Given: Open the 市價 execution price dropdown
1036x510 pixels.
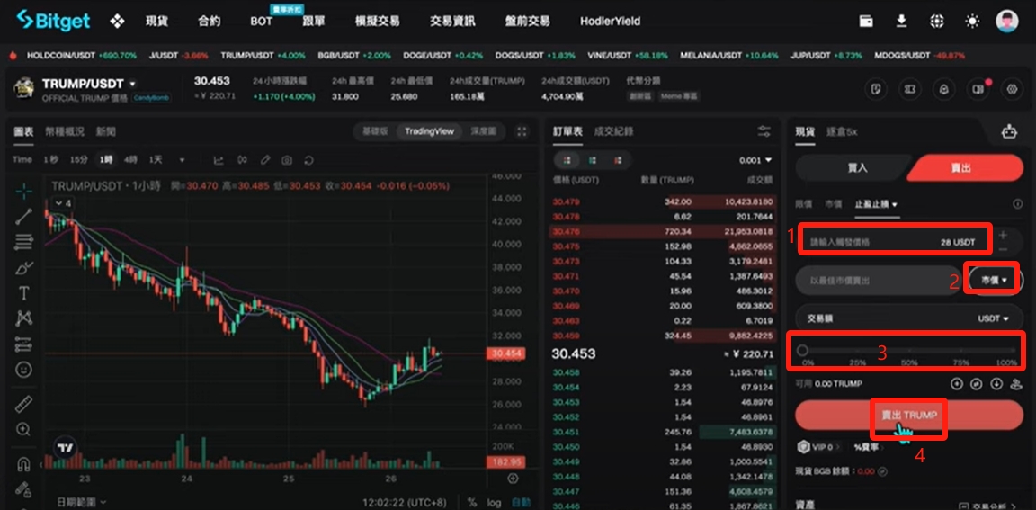Looking at the screenshot, I should (996, 281).
